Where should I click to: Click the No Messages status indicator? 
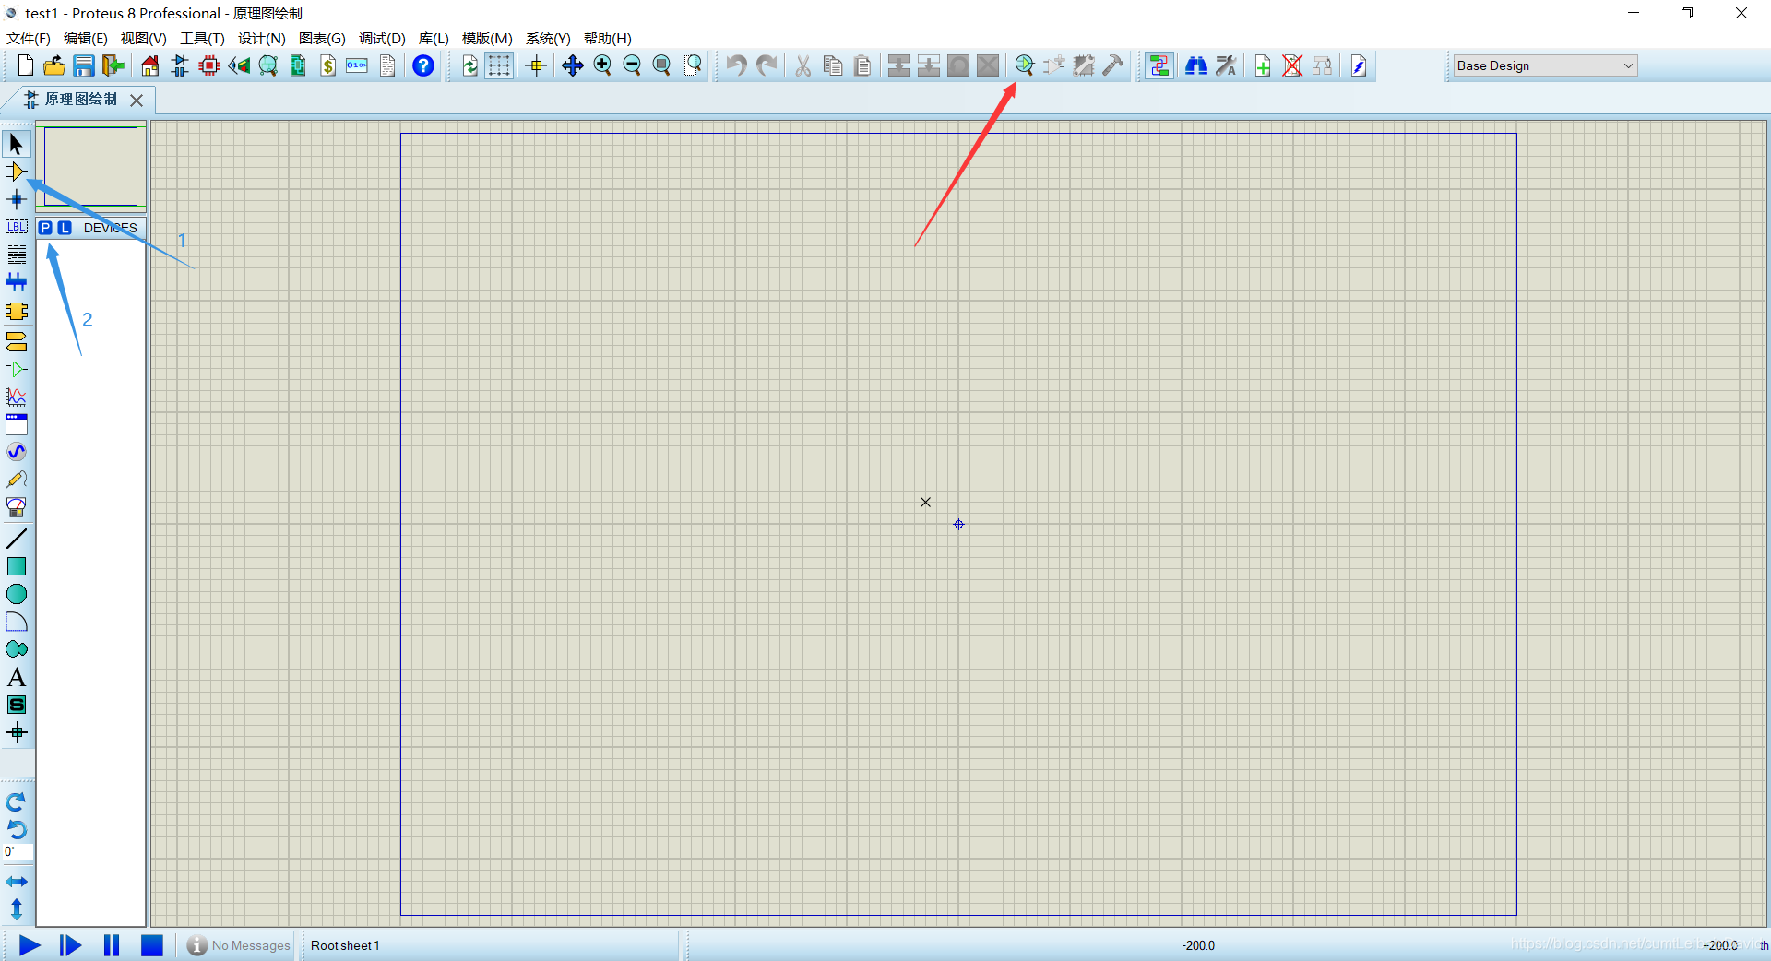238,945
